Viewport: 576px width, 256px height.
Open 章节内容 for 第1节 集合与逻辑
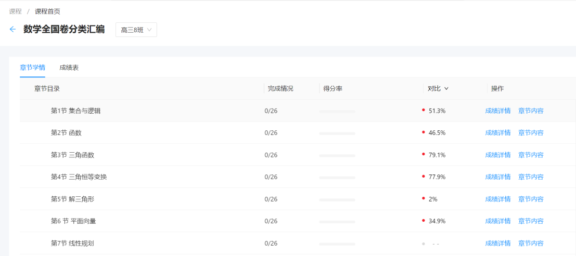pos(531,111)
